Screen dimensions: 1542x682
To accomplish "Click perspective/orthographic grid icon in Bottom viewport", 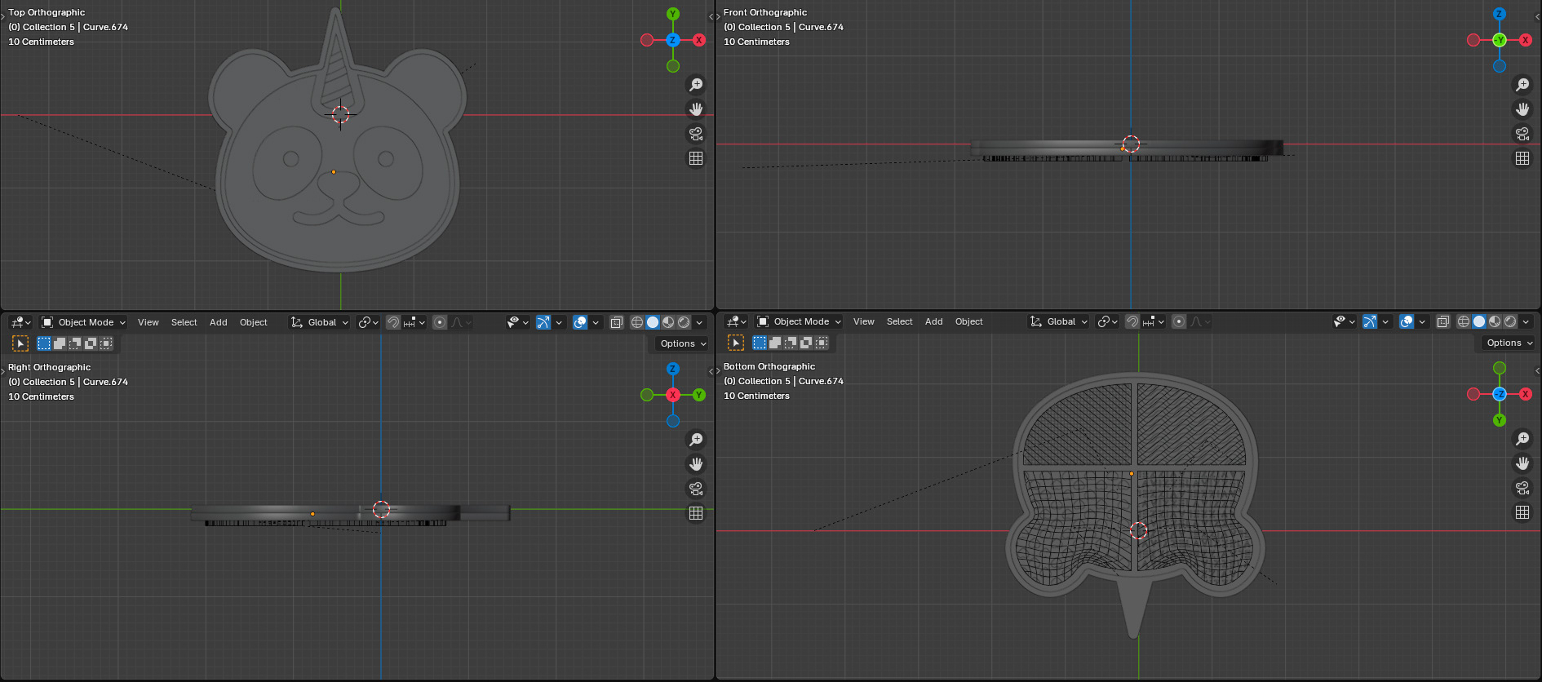I will click(x=1522, y=512).
